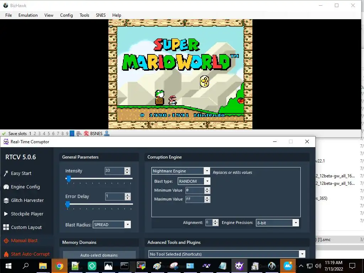
Task: Open File Explorer from the taskbar
Action: (x=43, y=266)
